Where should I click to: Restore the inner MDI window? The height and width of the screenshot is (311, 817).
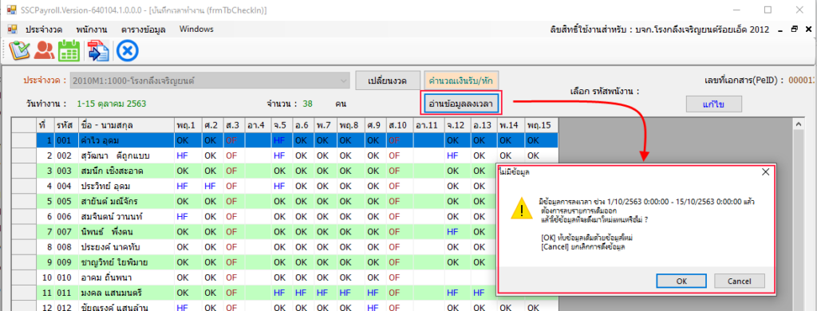click(x=794, y=30)
